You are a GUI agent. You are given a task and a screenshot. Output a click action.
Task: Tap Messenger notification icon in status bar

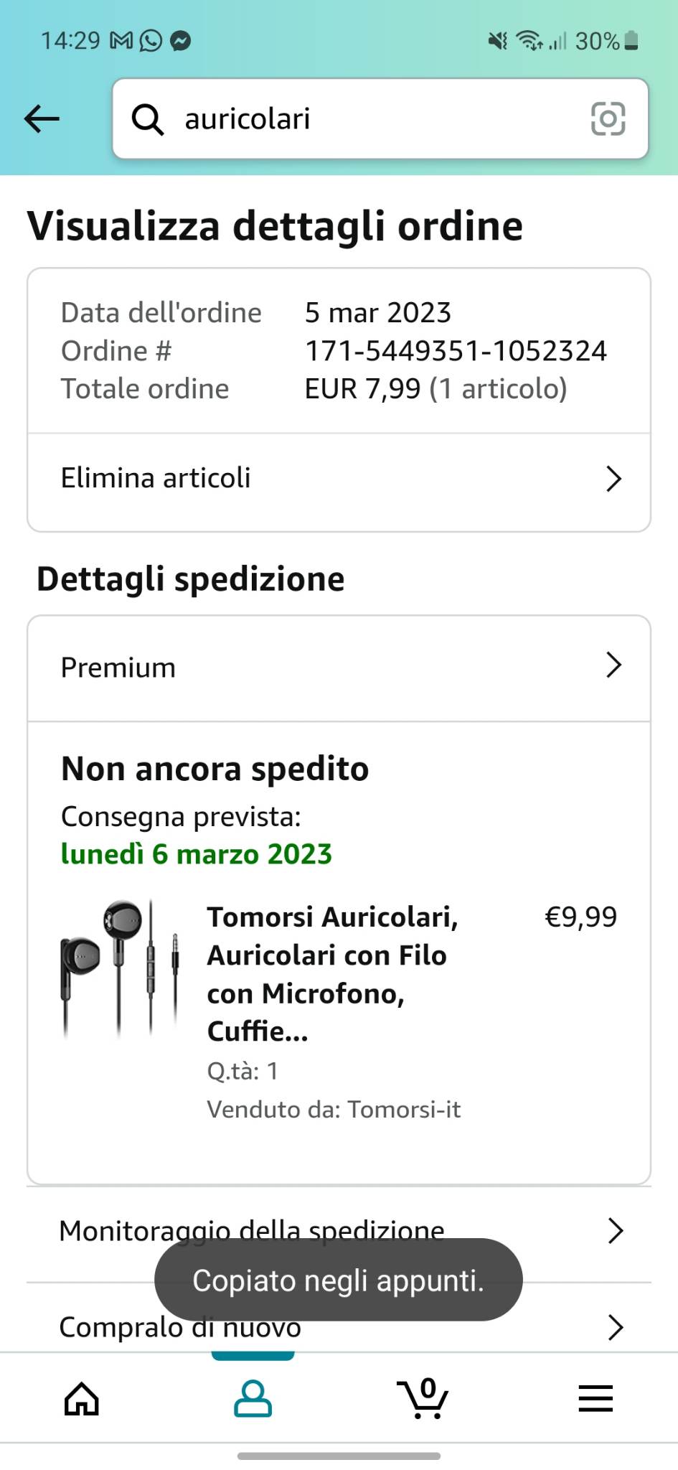point(181,41)
